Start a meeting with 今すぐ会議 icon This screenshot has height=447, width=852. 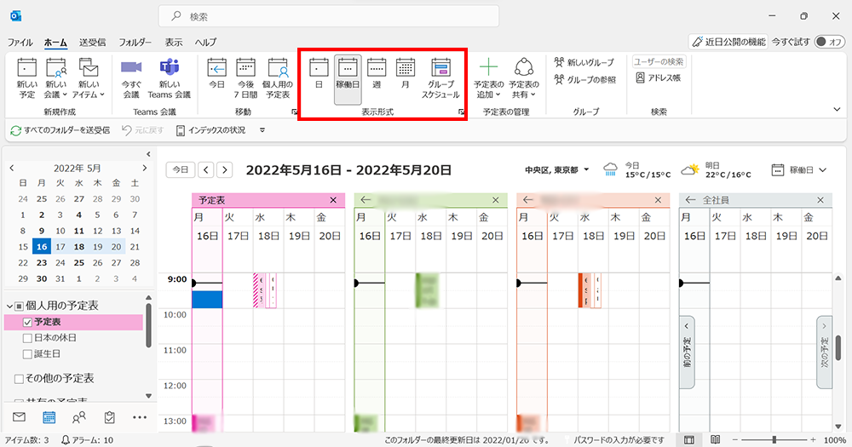130,77
